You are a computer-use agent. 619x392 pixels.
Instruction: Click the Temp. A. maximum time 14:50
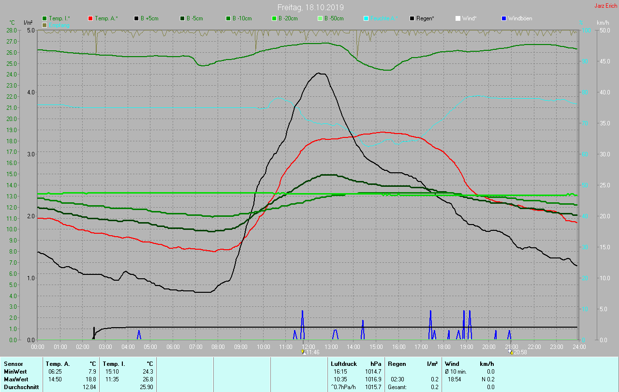56,379
